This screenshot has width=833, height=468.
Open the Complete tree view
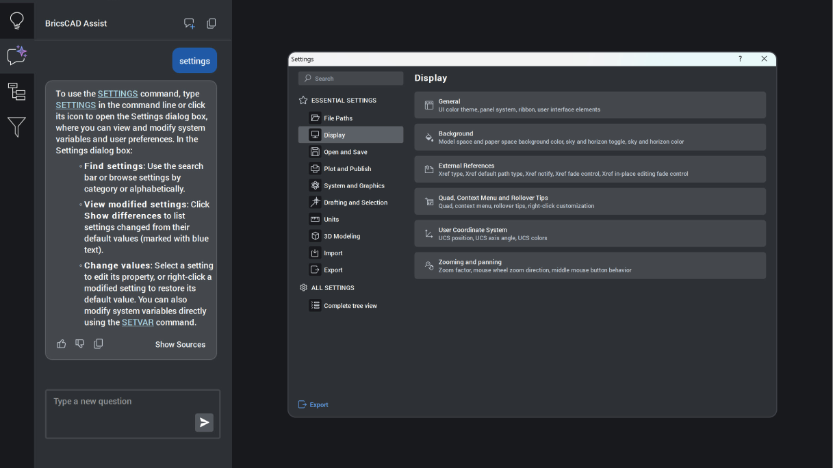tap(350, 306)
